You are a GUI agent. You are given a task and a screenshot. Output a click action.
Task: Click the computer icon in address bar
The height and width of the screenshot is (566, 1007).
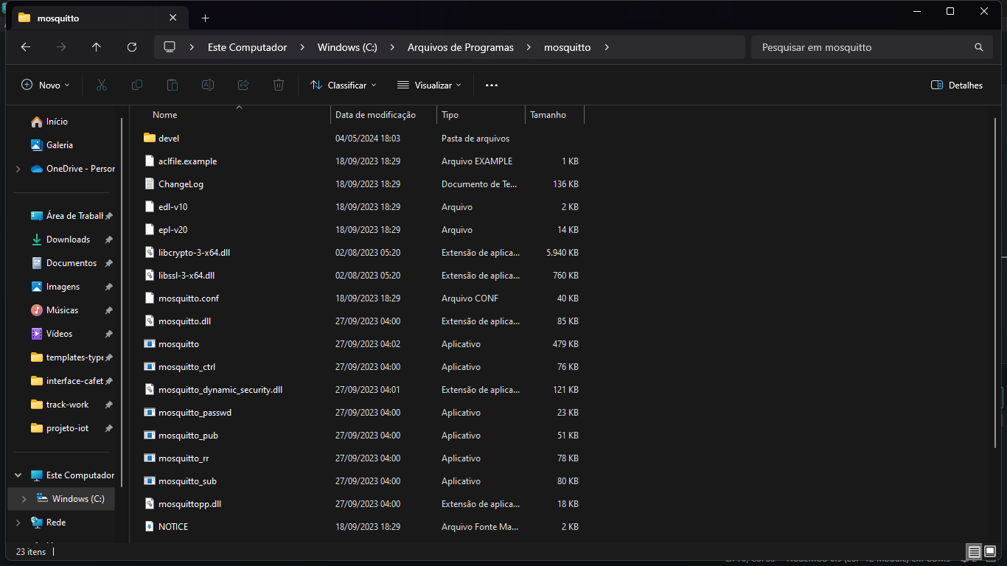coord(170,46)
